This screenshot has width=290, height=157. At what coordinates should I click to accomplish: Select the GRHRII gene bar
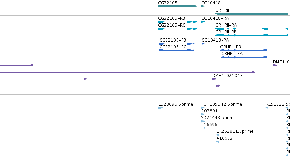pos(251,14)
